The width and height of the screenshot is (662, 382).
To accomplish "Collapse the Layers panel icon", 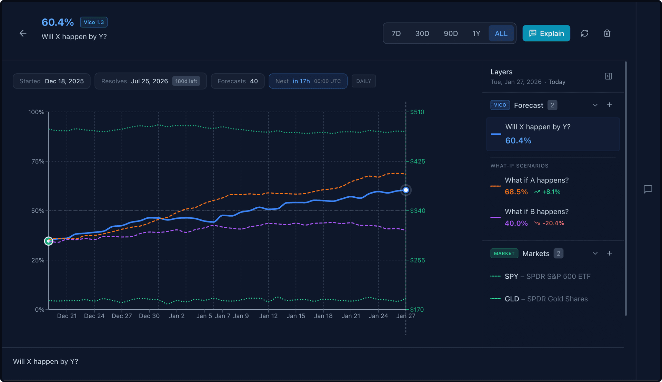I will coord(608,76).
